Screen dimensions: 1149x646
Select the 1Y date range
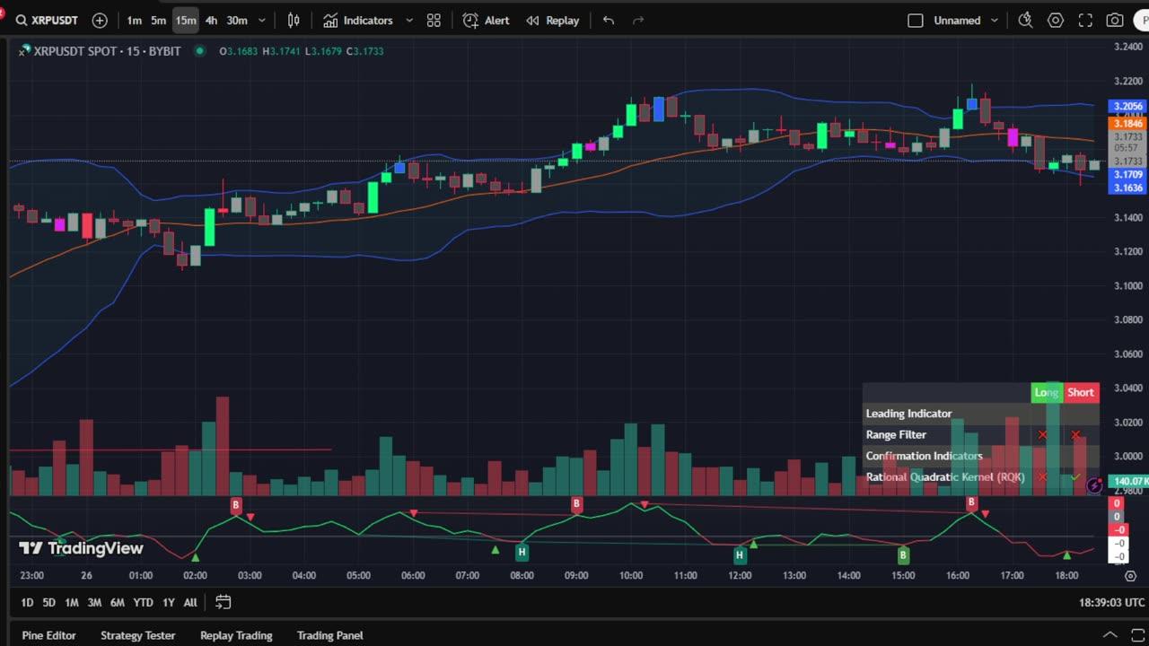tap(169, 603)
